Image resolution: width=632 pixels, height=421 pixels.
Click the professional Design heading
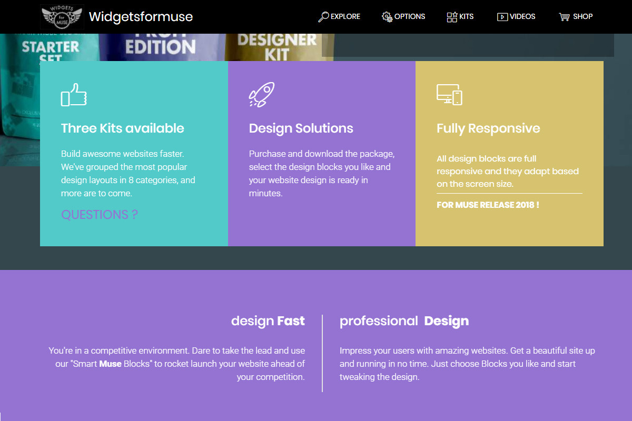pos(404,321)
